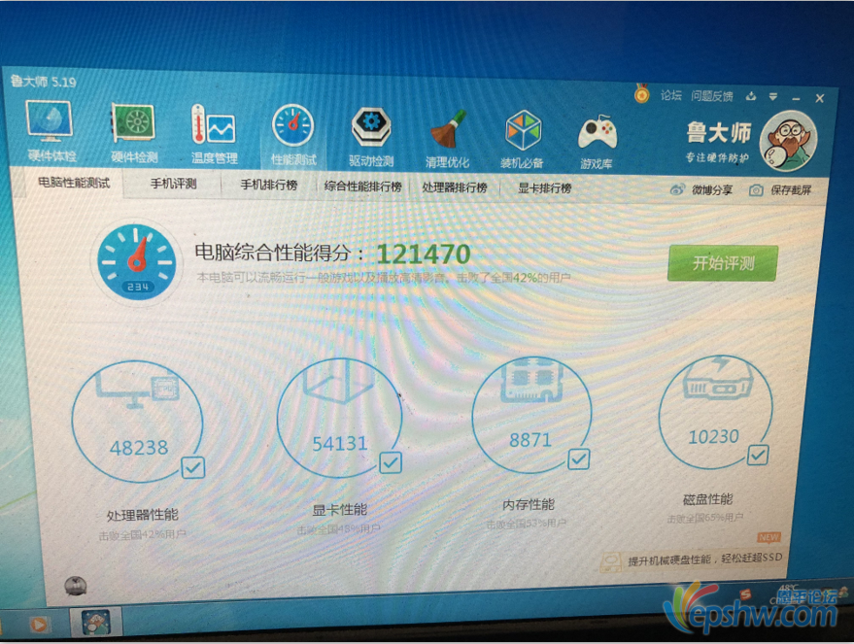The image size is (854, 644).
Task: Click the total score 121470
Action: [x=424, y=254]
